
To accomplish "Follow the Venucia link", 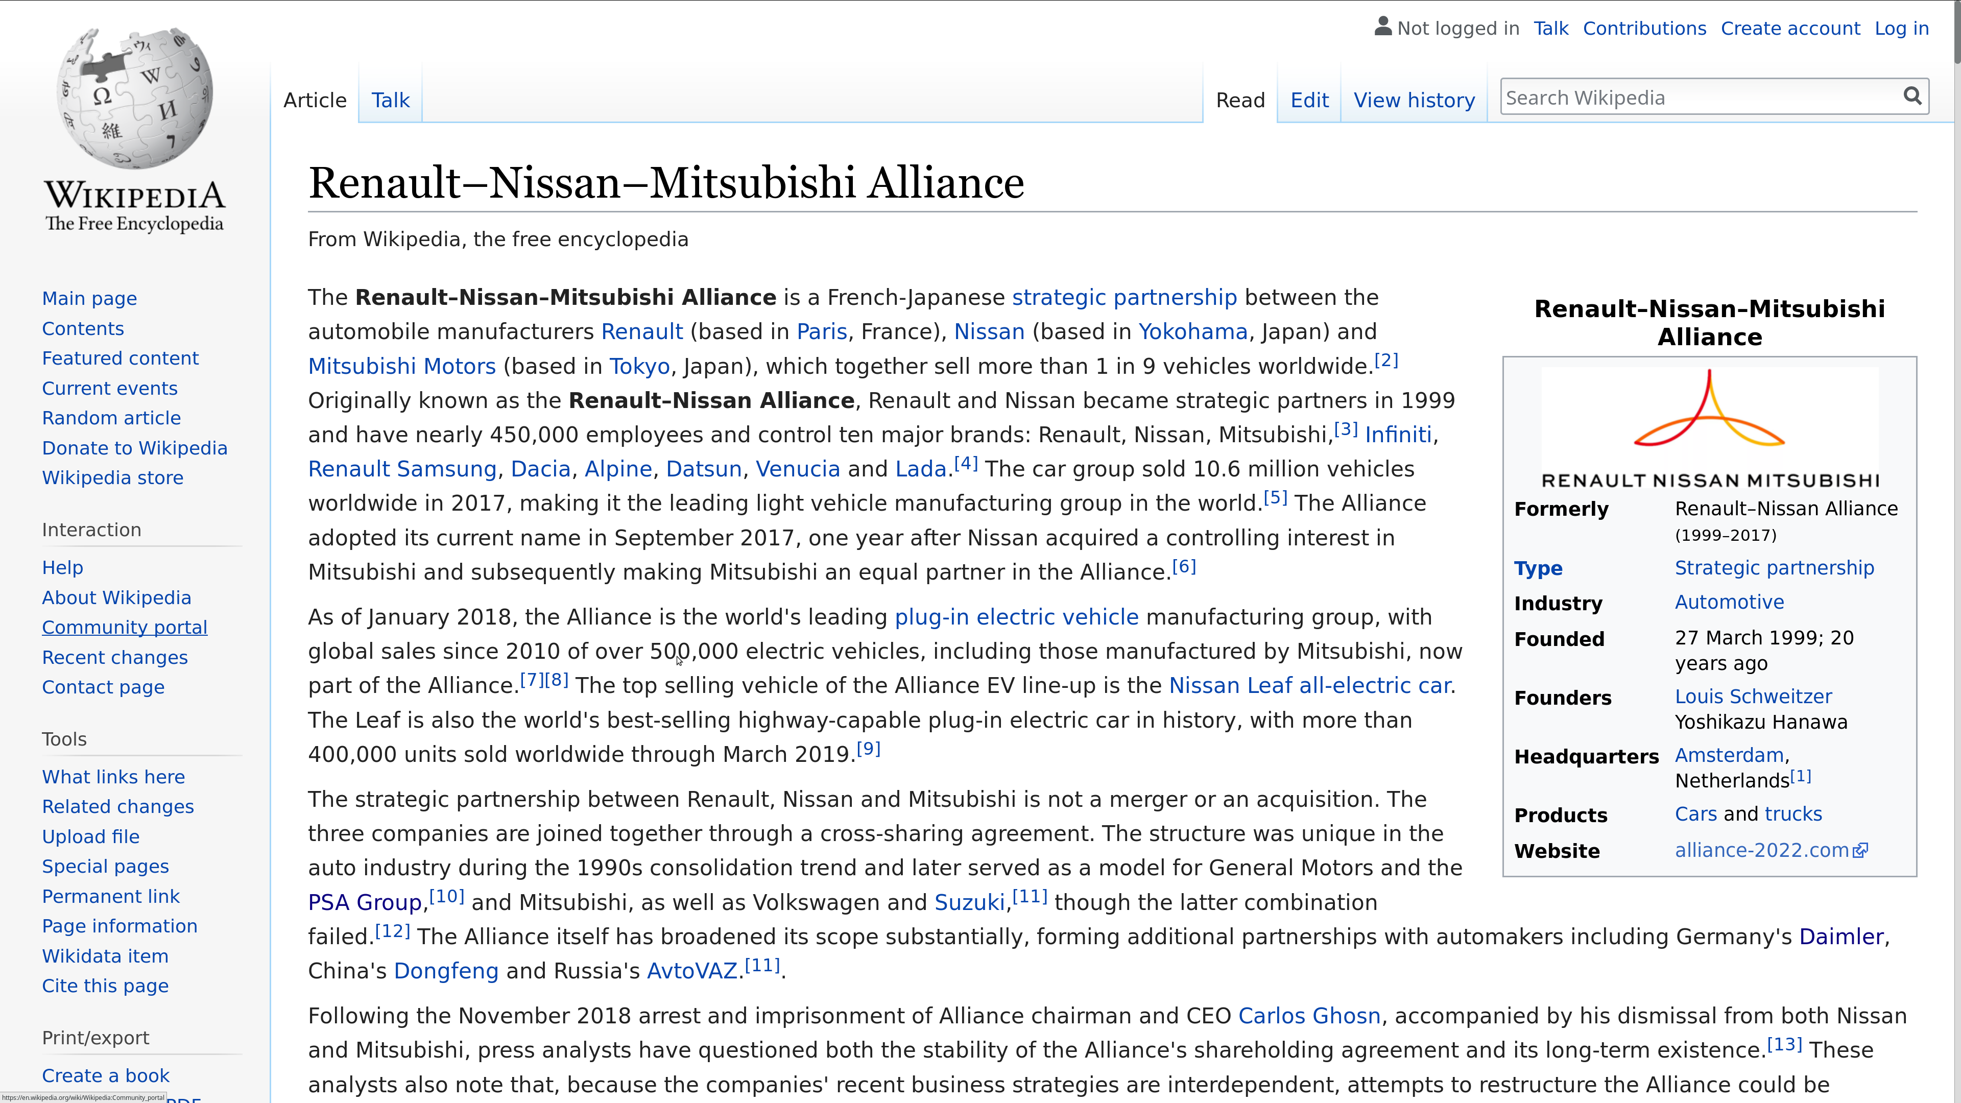I will (x=797, y=469).
